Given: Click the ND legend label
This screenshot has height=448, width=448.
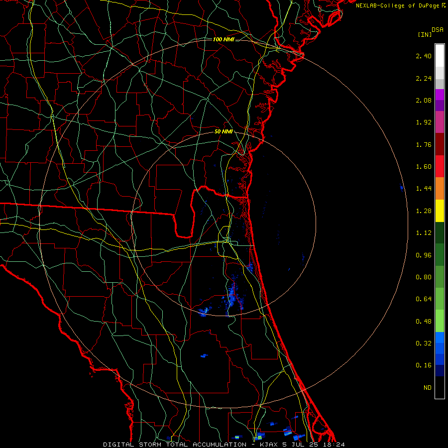Looking at the screenshot, I should (x=428, y=388).
